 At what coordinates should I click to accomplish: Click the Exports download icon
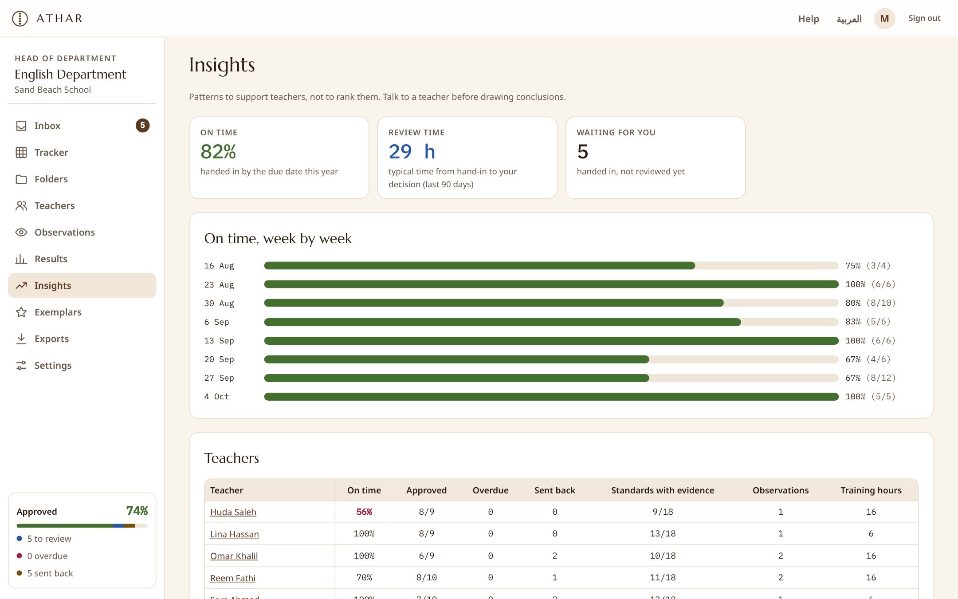[x=21, y=339]
